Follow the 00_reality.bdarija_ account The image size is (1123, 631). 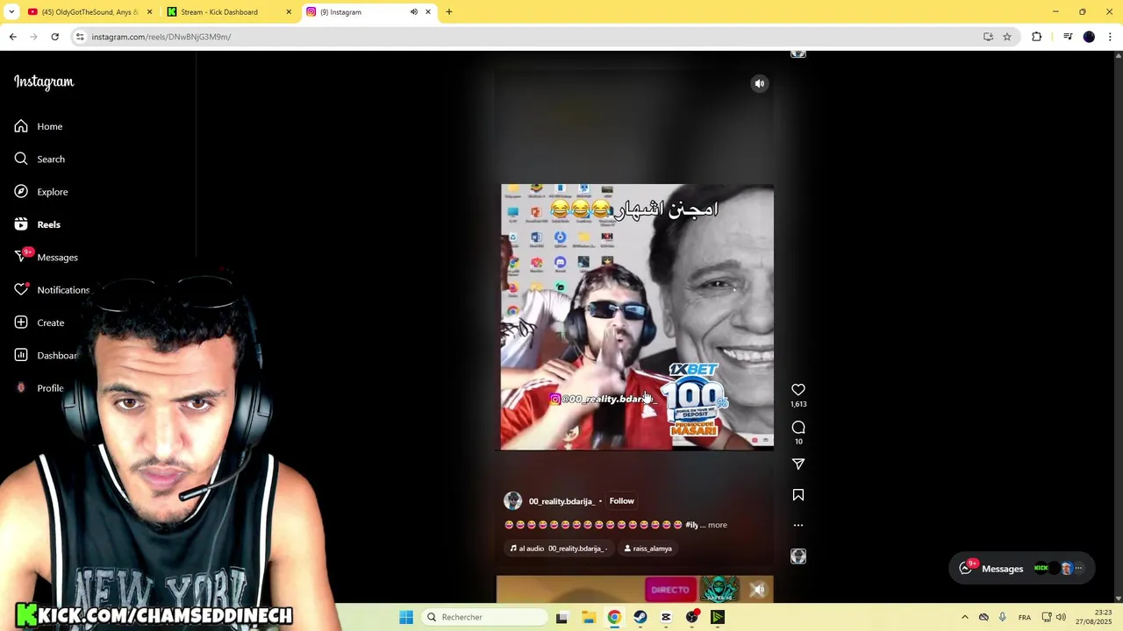point(621,501)
